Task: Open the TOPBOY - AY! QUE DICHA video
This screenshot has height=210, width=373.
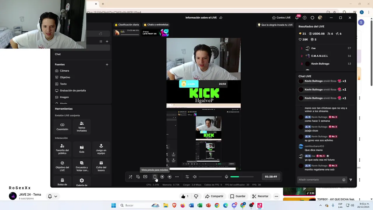Action: point(336,199)
